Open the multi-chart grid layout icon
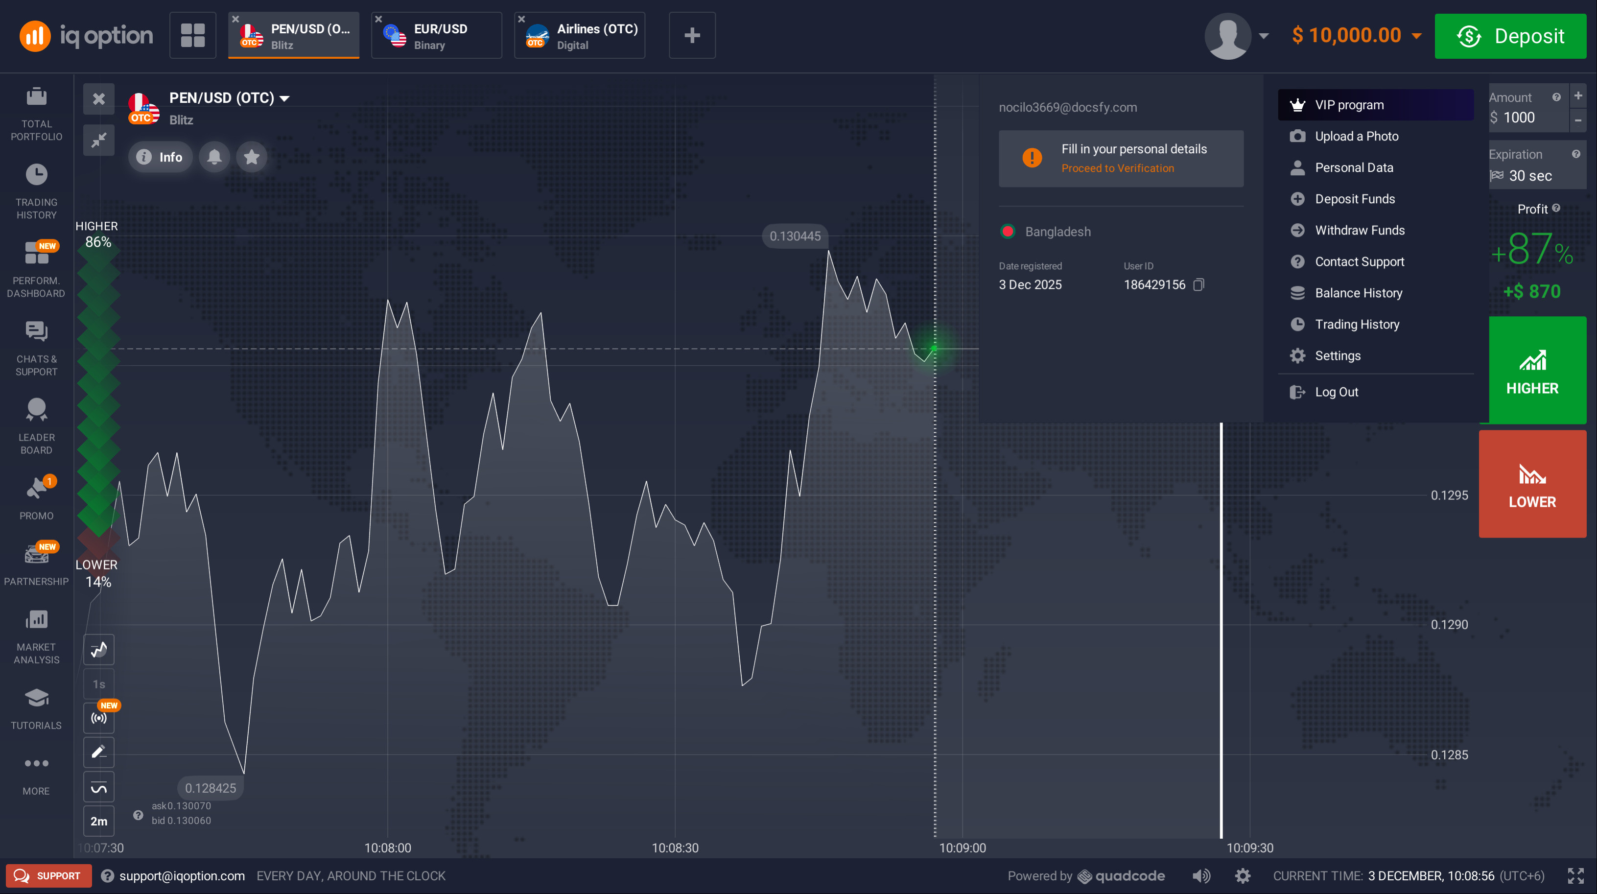 (193, 35)
